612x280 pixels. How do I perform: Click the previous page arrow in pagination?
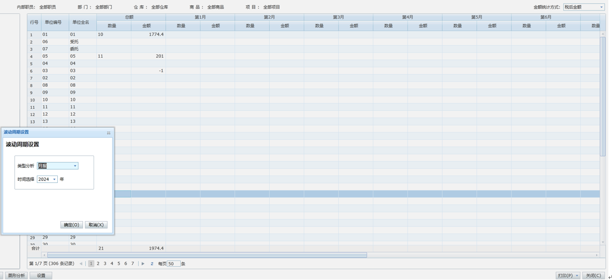pyautogui.click(x=81, y=264)
